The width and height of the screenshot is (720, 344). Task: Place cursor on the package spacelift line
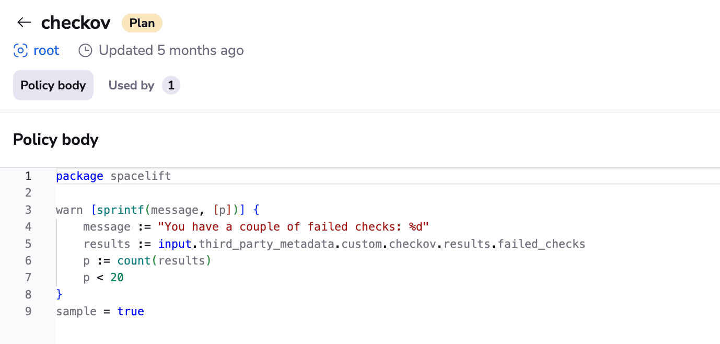pyautogui.click(x=113, y=176)
